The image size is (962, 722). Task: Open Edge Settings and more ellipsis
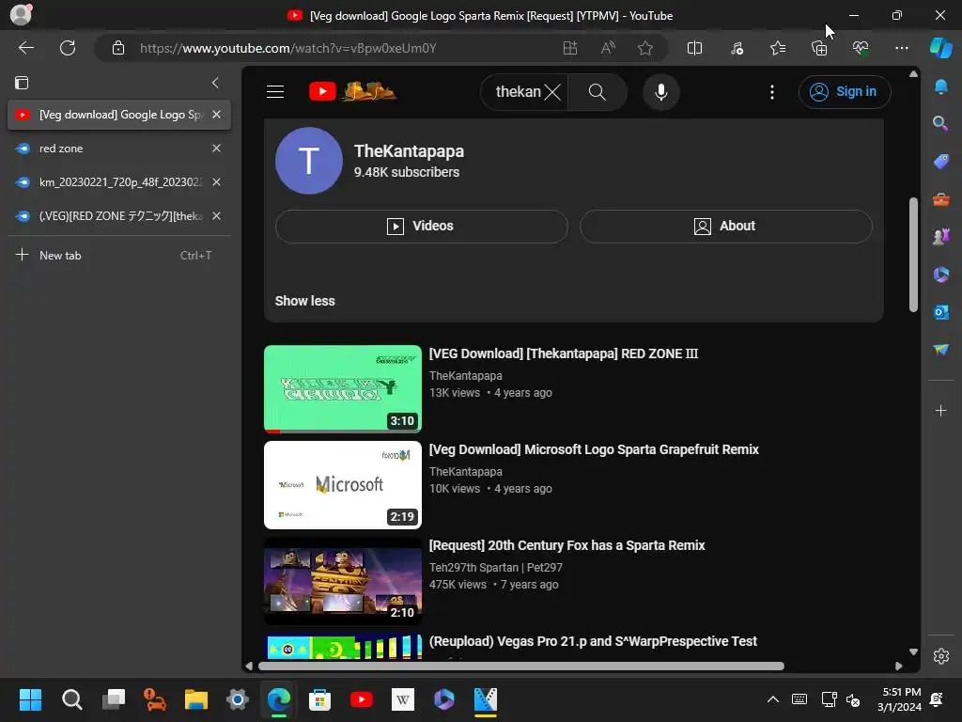(x=901, y=48)
